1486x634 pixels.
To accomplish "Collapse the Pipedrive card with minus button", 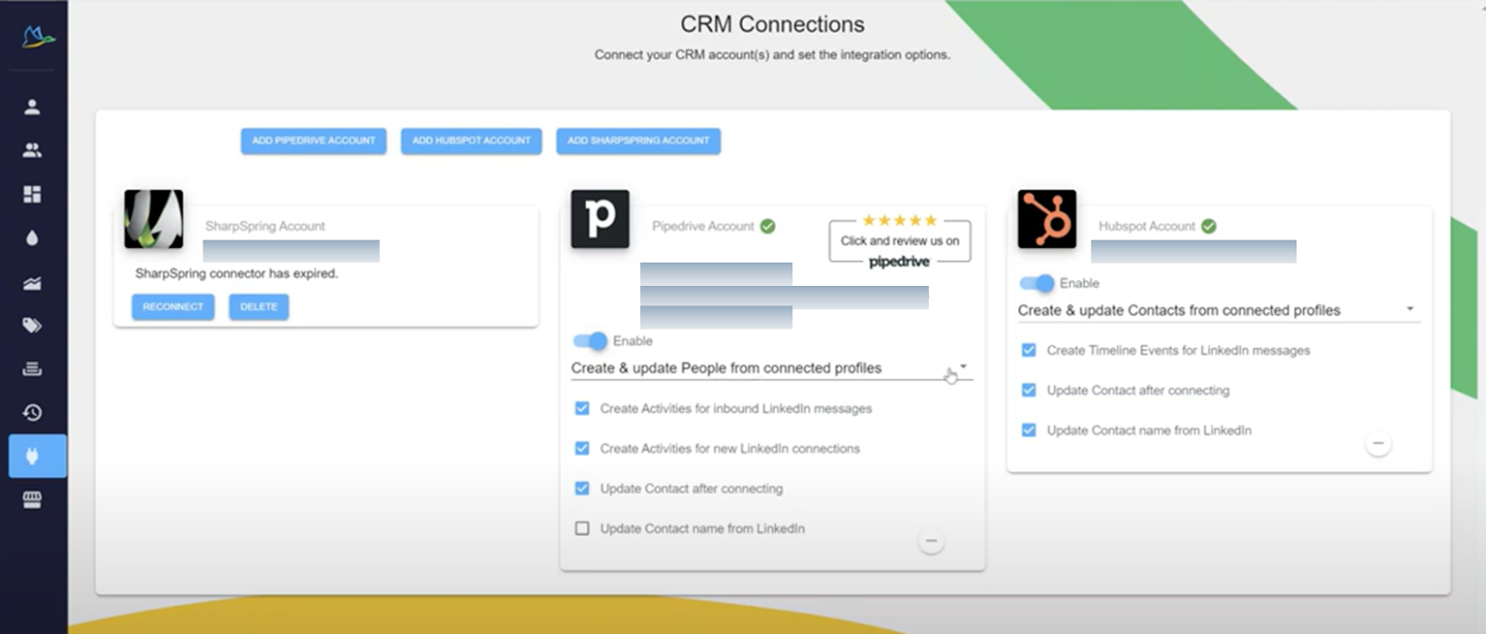I will coord(932,541).
